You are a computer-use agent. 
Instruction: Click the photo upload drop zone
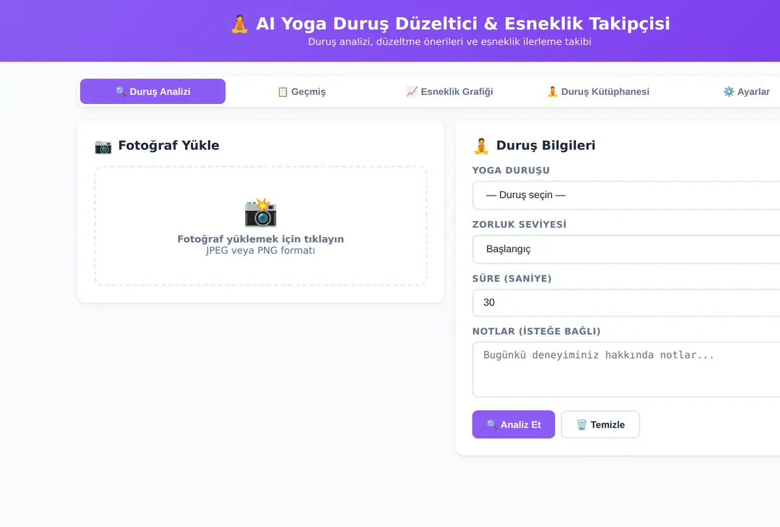[x=261, y=226]
